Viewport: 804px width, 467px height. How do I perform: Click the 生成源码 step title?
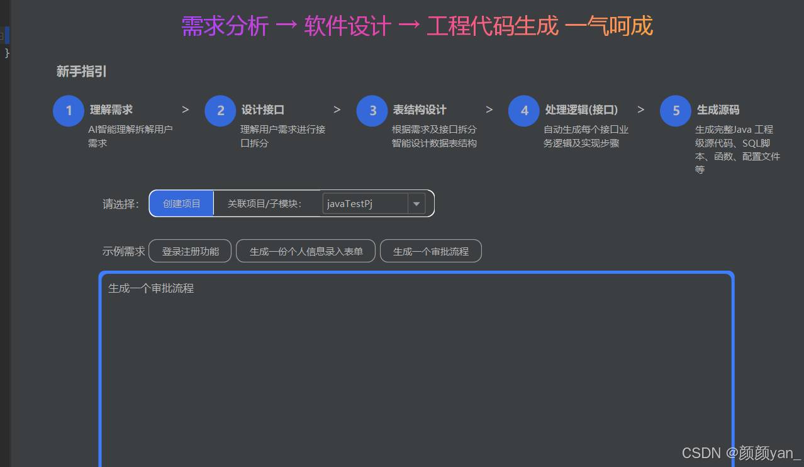718,110
